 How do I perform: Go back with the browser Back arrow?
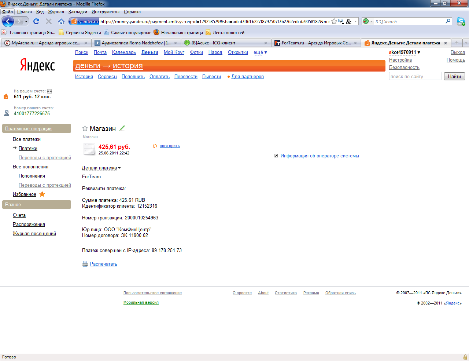[x=8, y=21]
